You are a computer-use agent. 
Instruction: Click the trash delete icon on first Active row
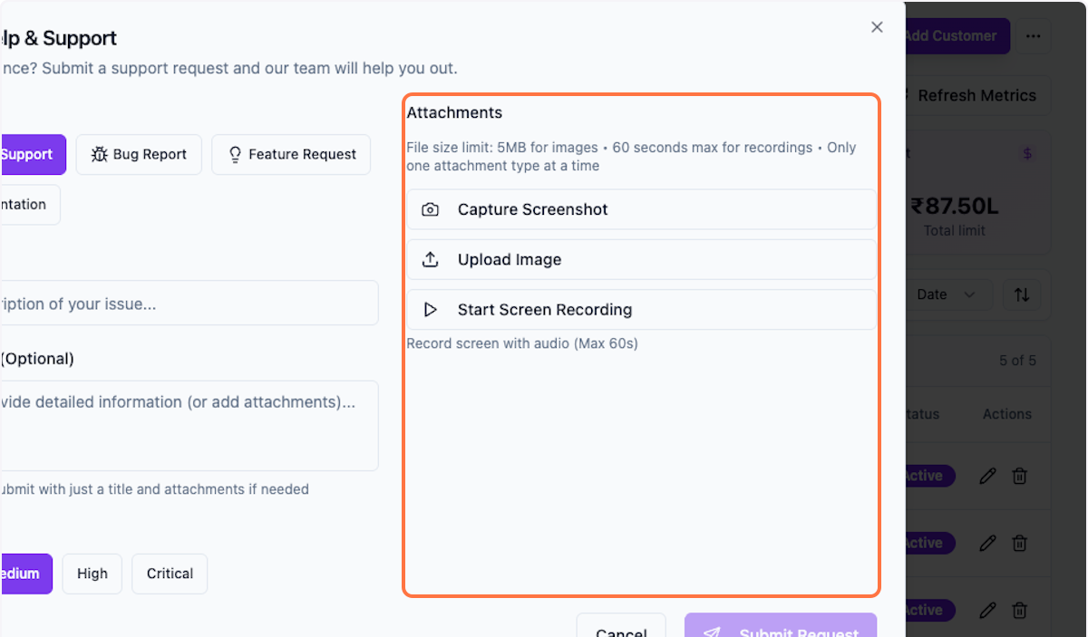[x=1019, y=476]
